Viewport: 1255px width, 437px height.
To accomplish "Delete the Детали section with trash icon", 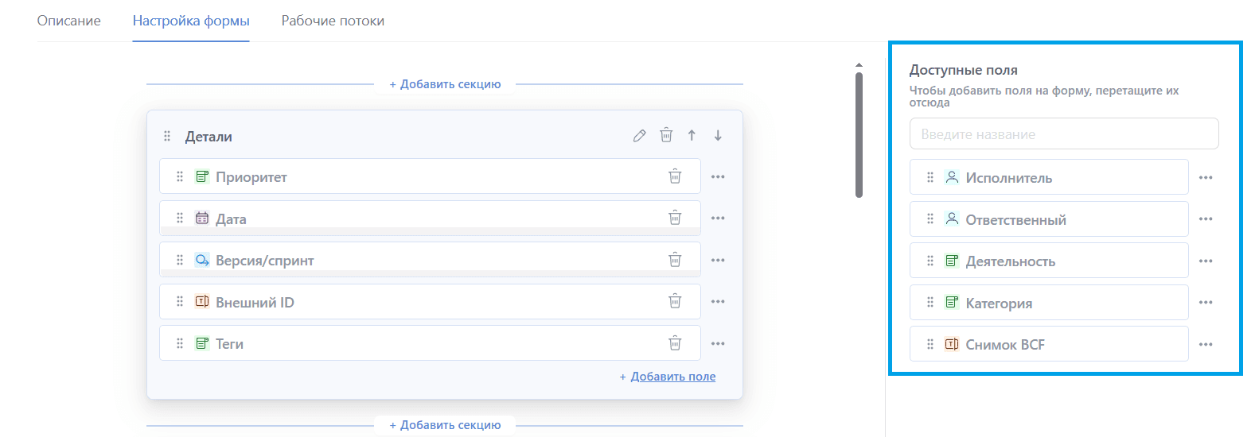I will tap(666, 136).
